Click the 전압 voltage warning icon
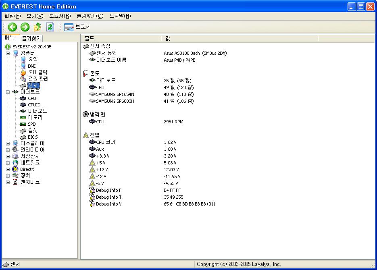This screenshot has width=377, height=270. click(x=86, y=135)
